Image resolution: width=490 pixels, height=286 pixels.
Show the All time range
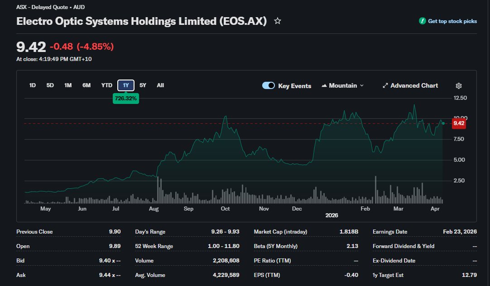[160, 85]
